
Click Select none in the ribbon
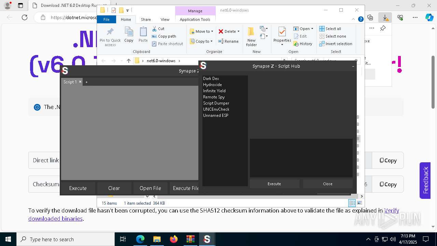pos(333,36)
